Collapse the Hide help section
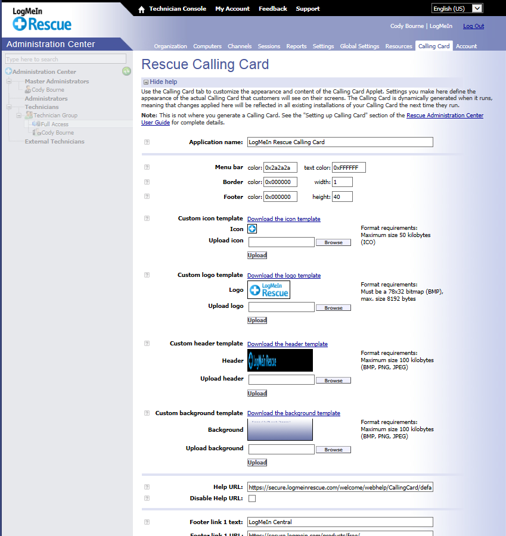Screen dimensions: 506x536 [146, 82]
